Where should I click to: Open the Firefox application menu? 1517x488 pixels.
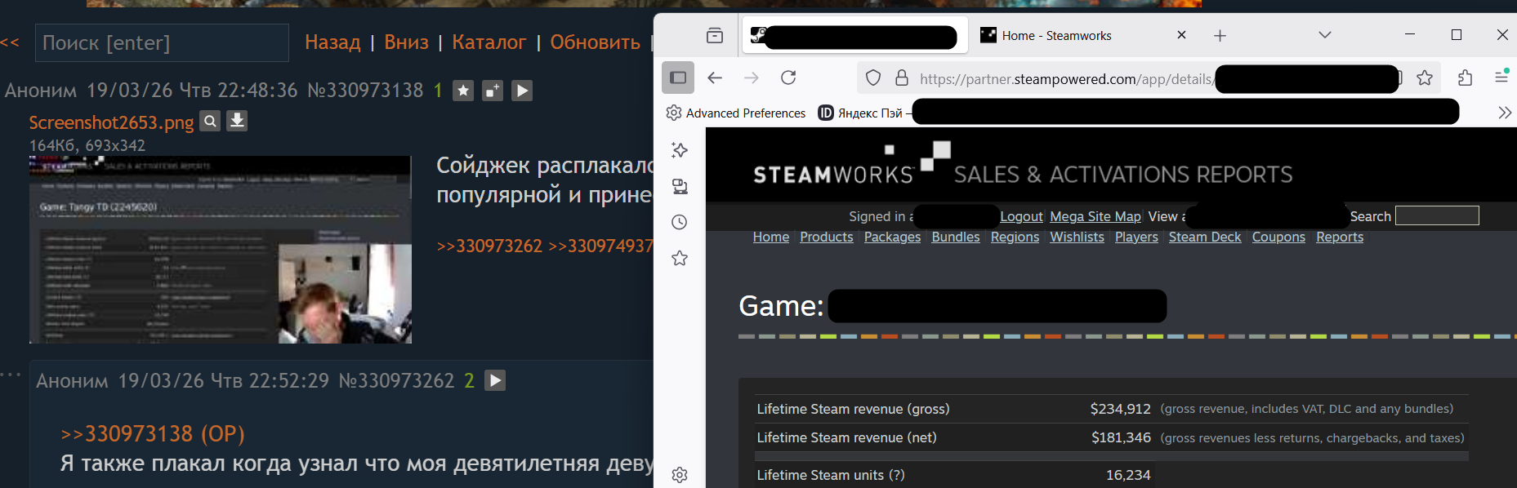1501,77
